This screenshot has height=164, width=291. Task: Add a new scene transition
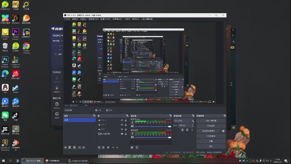[183, 130]
